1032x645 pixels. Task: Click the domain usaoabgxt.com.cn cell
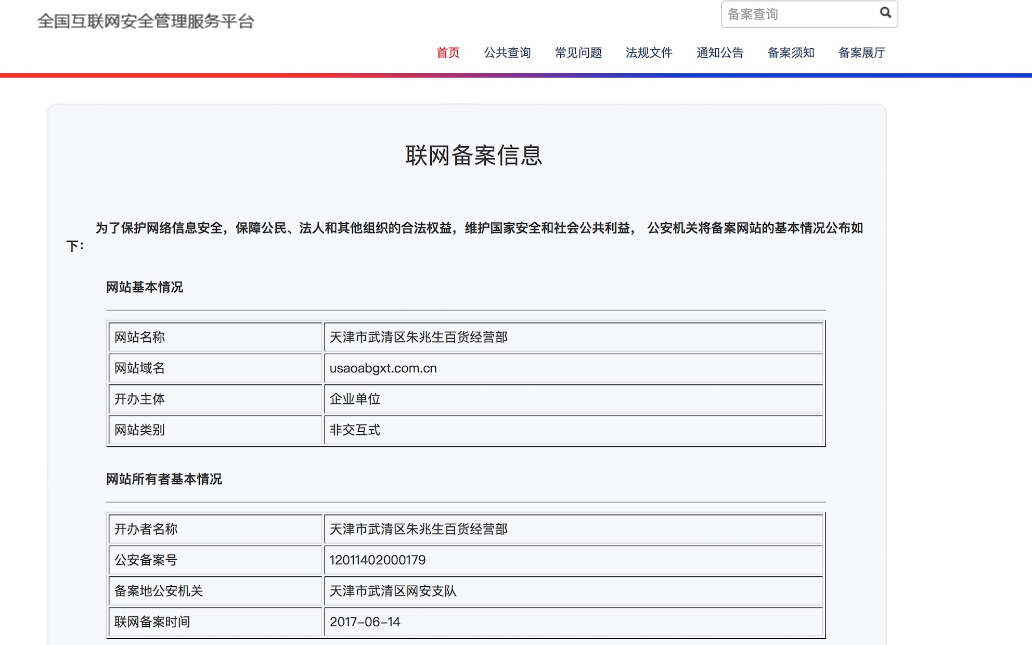click(x=383, y=368)
